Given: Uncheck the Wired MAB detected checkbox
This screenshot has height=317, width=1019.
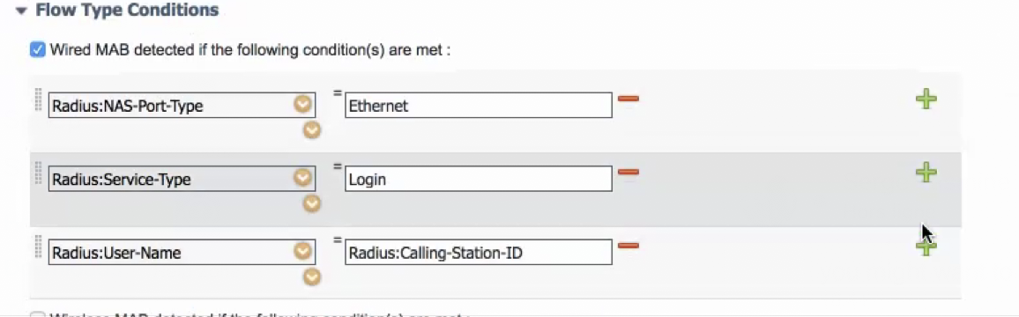Looking at the screenshot, I should 38,50.
